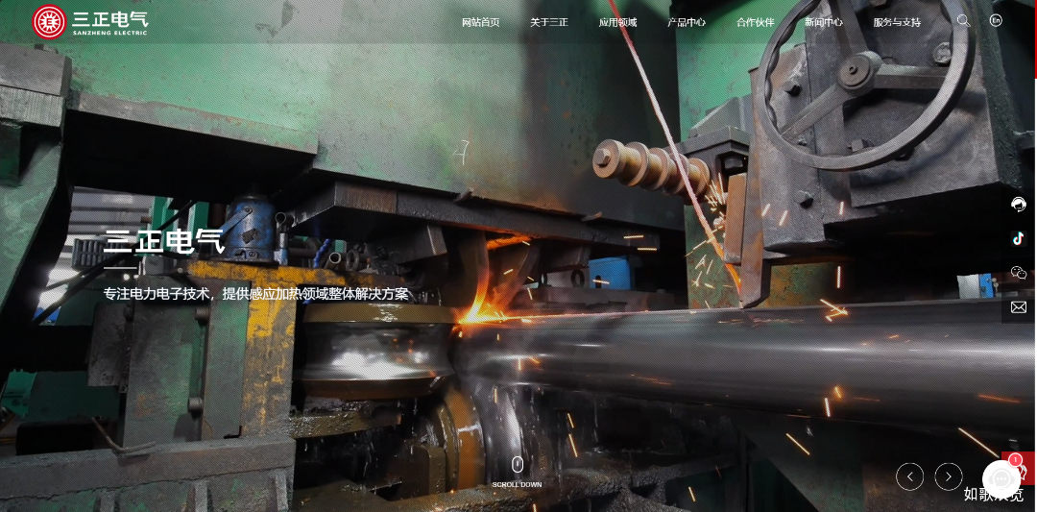Open the live chat bubble widget
The image size is (1037, 512).
coord(1001,477)
